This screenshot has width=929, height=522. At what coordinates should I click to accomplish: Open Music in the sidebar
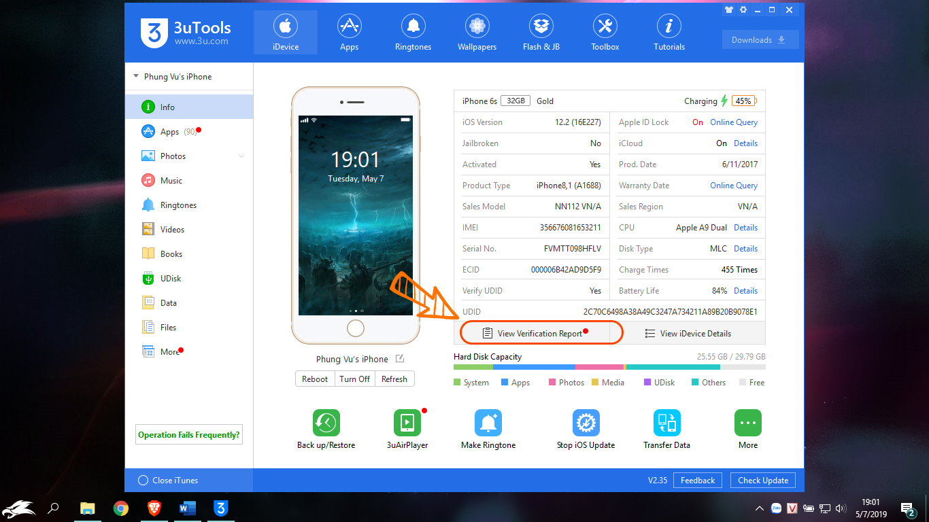tap(189, 180)
